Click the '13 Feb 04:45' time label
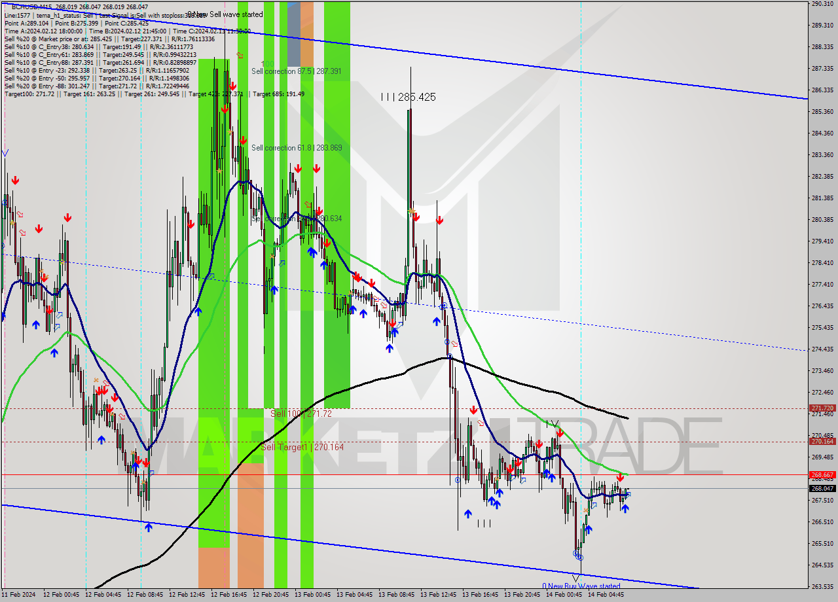 [354, 595]
